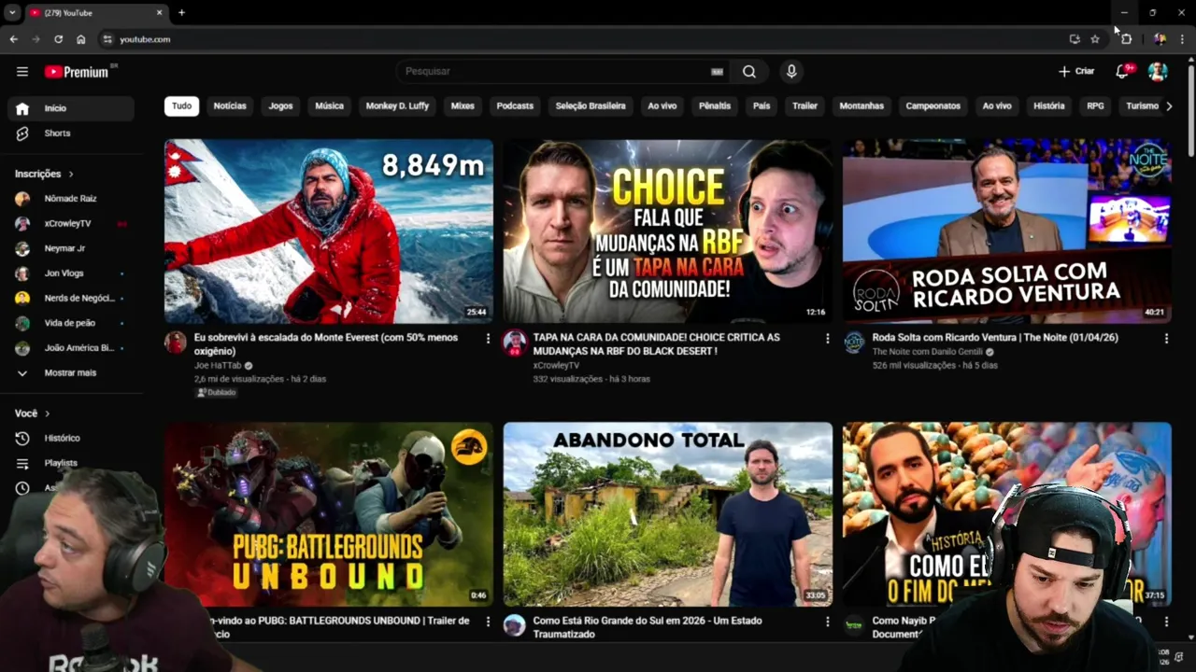Close the YouTube browser tab
This screenshot has width=1196, height=672.
point(159,12)
